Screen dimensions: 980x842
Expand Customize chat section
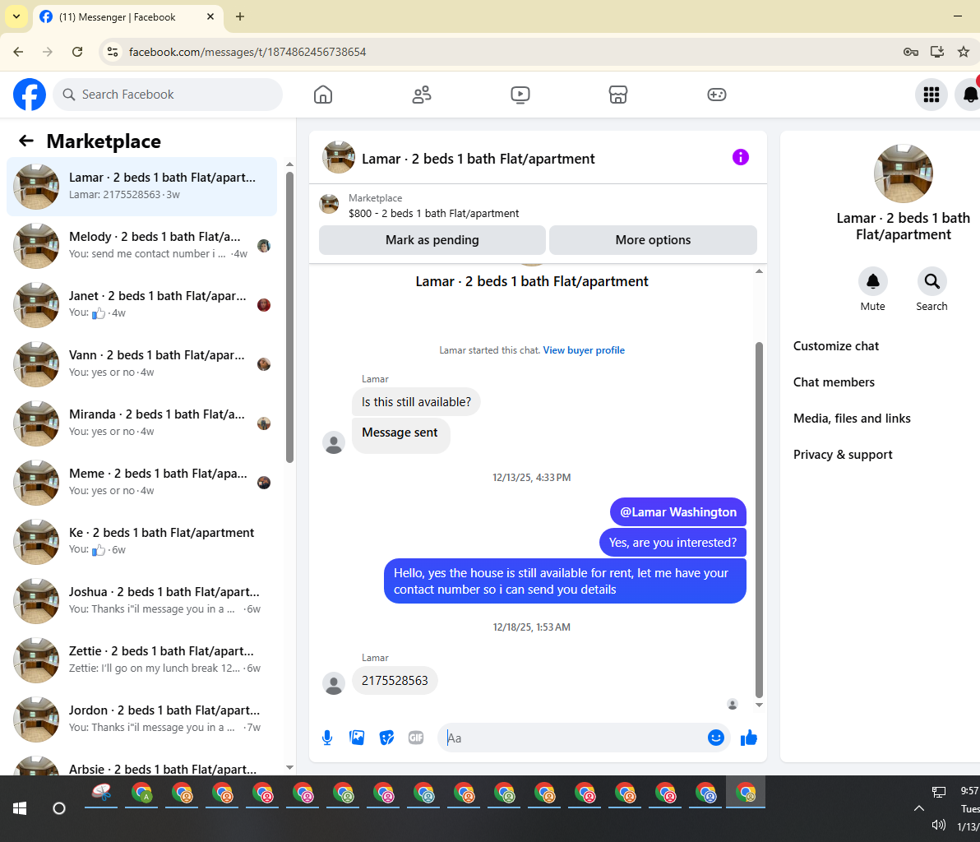tap(835, 346)
